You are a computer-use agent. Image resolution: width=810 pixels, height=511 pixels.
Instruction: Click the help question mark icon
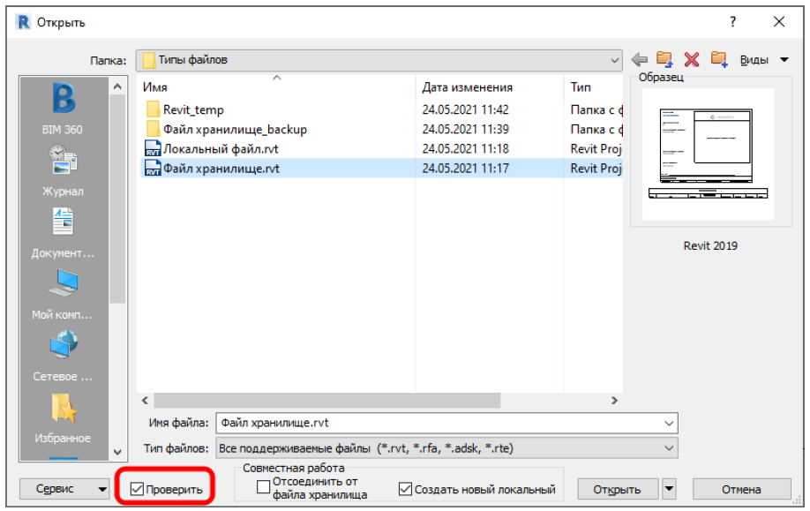[732, 22]
